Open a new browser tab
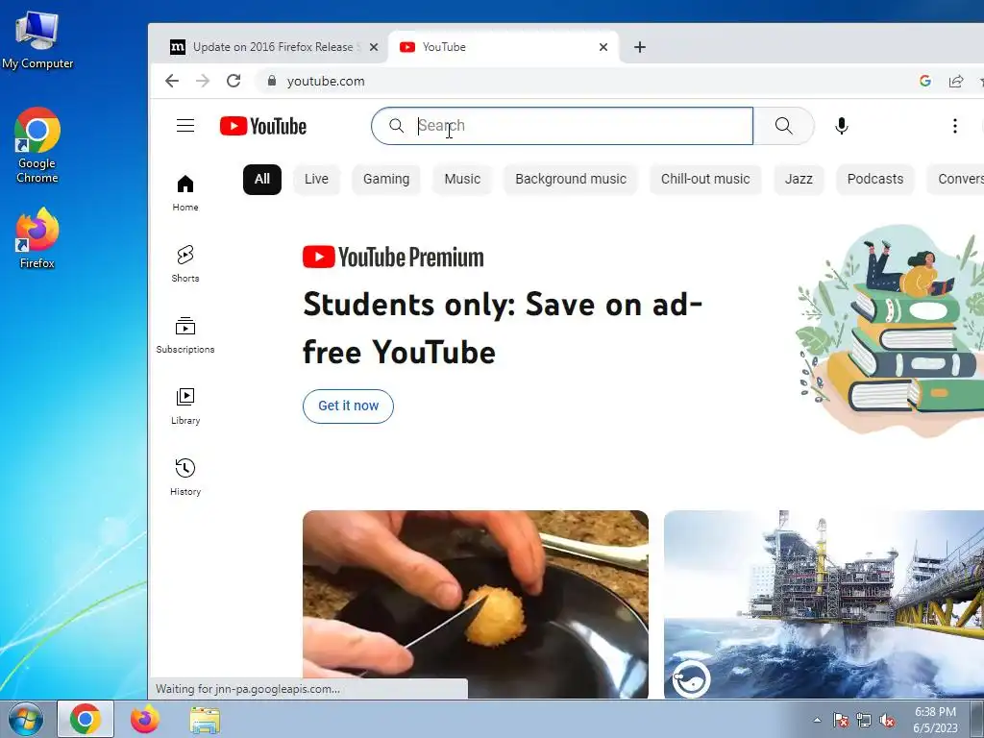This screenshot has width=984, height=738. click(639, 47)
